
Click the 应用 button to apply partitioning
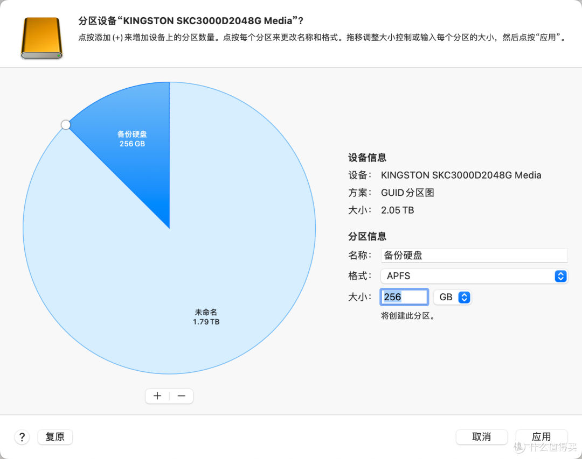click(542, 437)
